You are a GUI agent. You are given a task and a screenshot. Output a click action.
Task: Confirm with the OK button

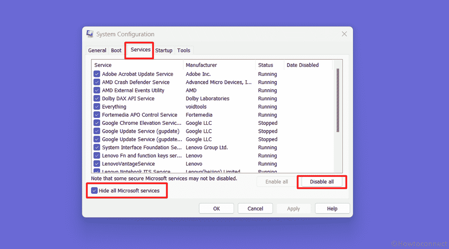point(216,209)
